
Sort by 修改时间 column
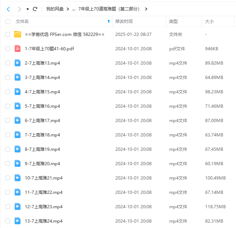124,22
